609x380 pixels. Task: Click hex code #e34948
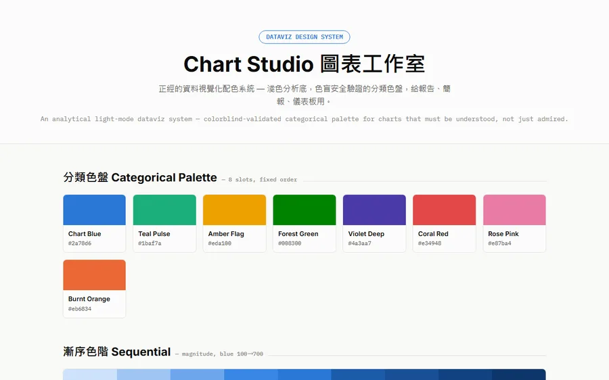click(x=429, y=243)
